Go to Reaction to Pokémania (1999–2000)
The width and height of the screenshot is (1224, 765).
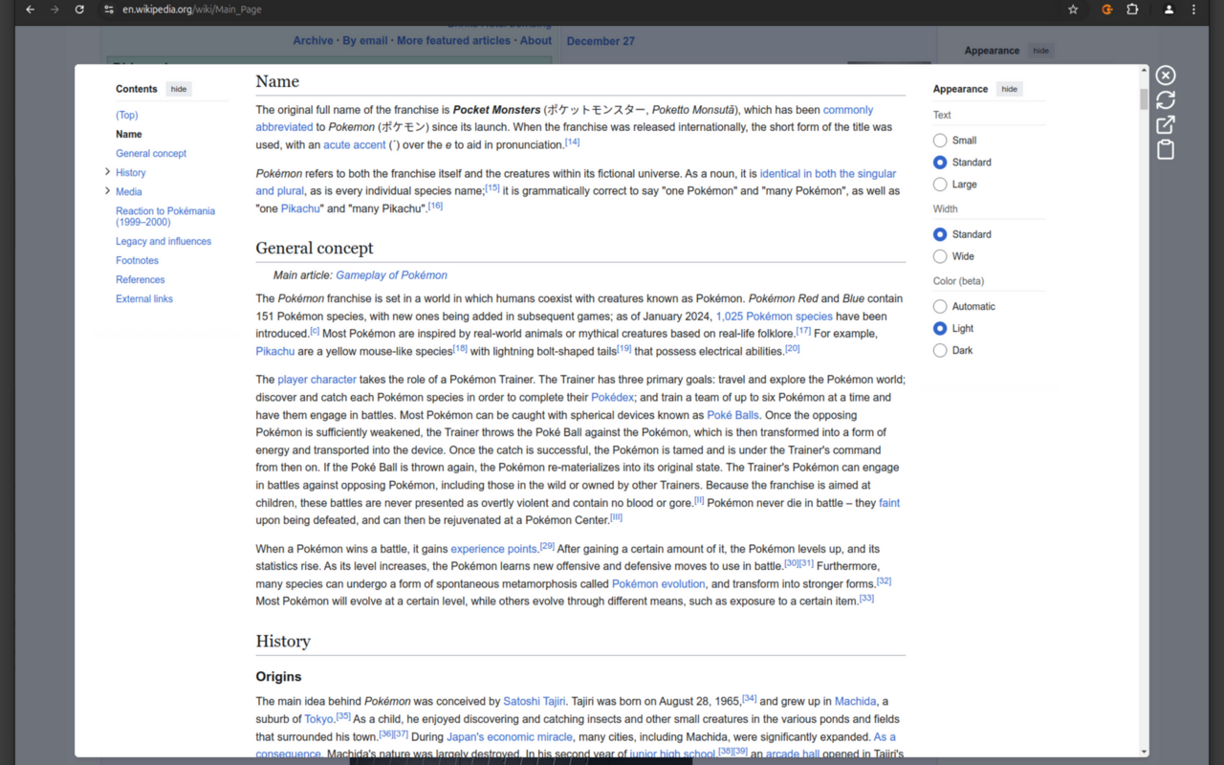tap(165, 216)
